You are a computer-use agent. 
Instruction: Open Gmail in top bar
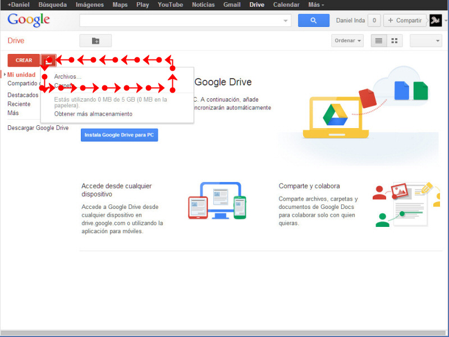tap(232, 4)
